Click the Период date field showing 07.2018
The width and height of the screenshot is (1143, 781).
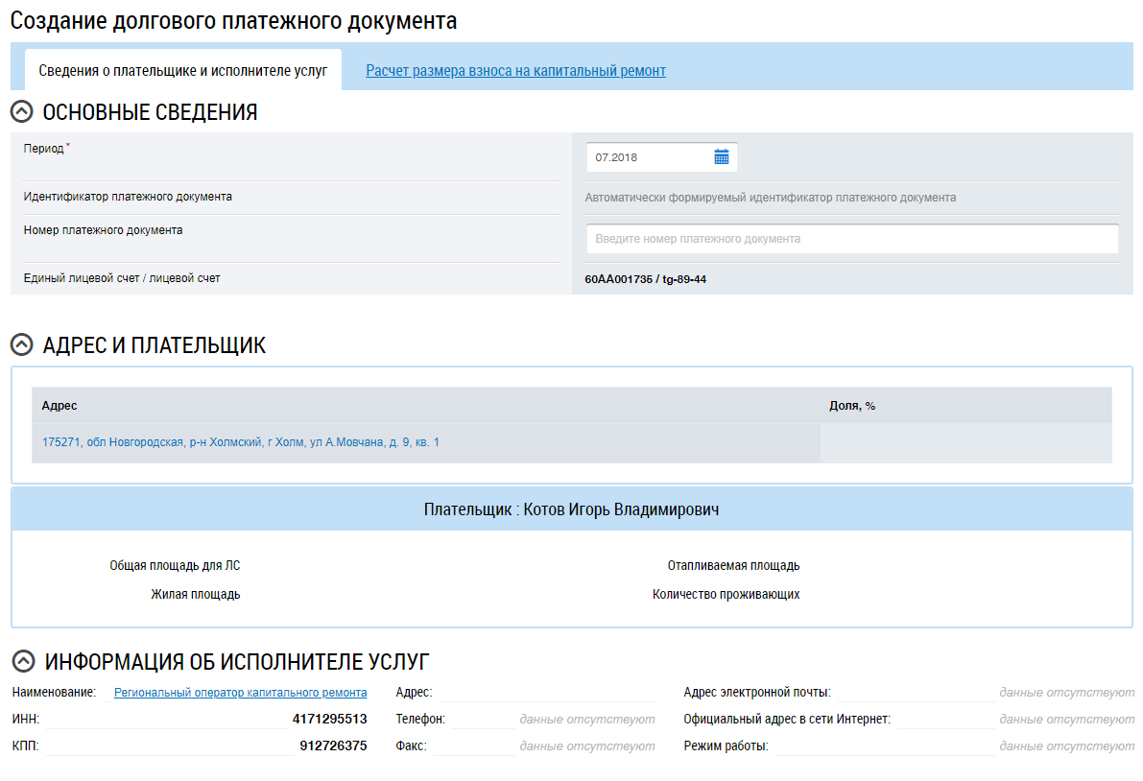tap(648, 157)
